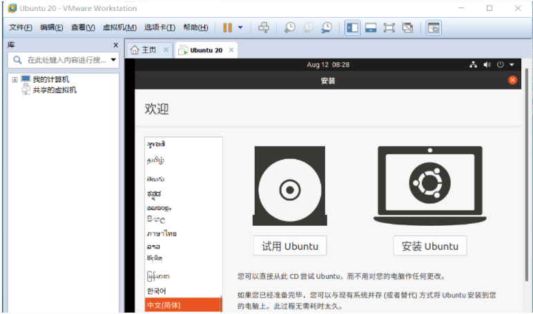Image resolution: width=533 pixels, height=314 pixels.
Task: Close the 主页 tab
Action: coord(166,50)
